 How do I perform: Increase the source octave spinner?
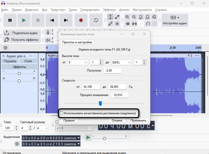pos(101,61)
